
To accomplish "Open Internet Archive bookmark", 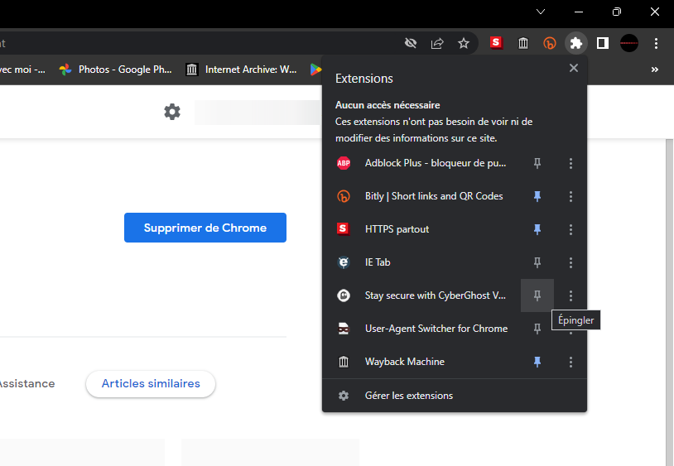I will 241,70.
